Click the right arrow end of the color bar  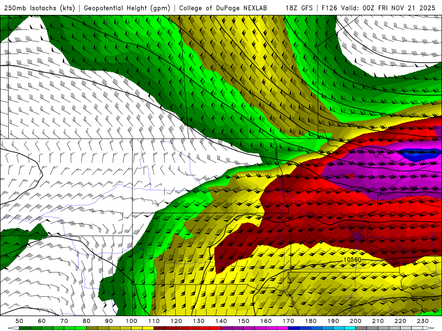pyautogui.click(x=429, y=328)
